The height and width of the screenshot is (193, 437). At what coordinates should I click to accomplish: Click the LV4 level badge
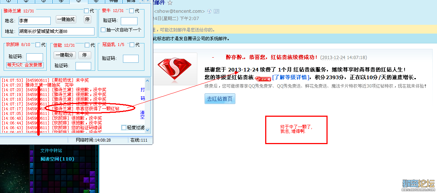(263, 79)
